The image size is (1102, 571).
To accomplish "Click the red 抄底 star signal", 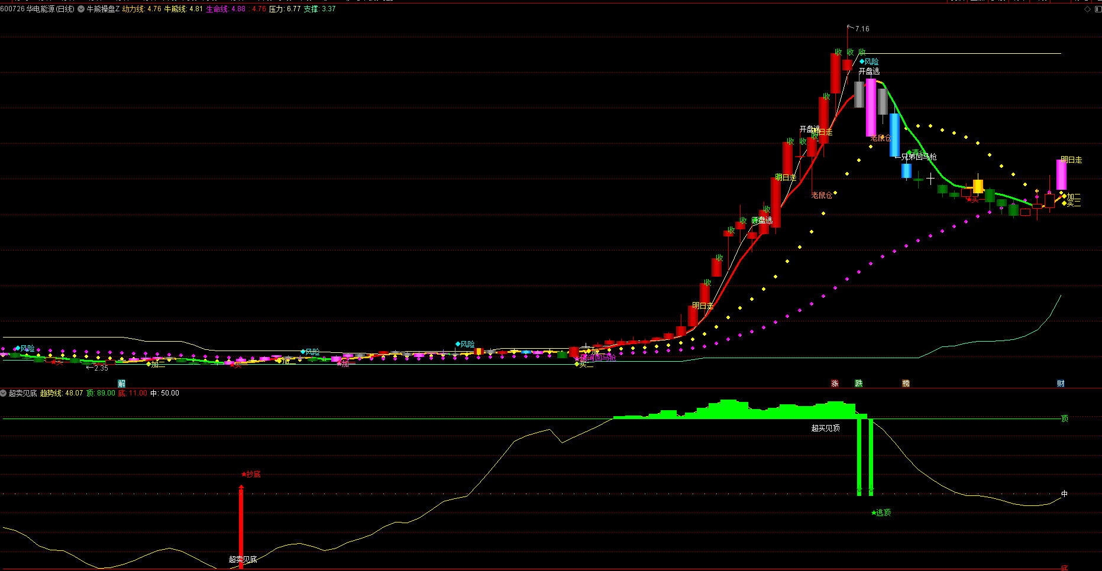I will [251, 474].
